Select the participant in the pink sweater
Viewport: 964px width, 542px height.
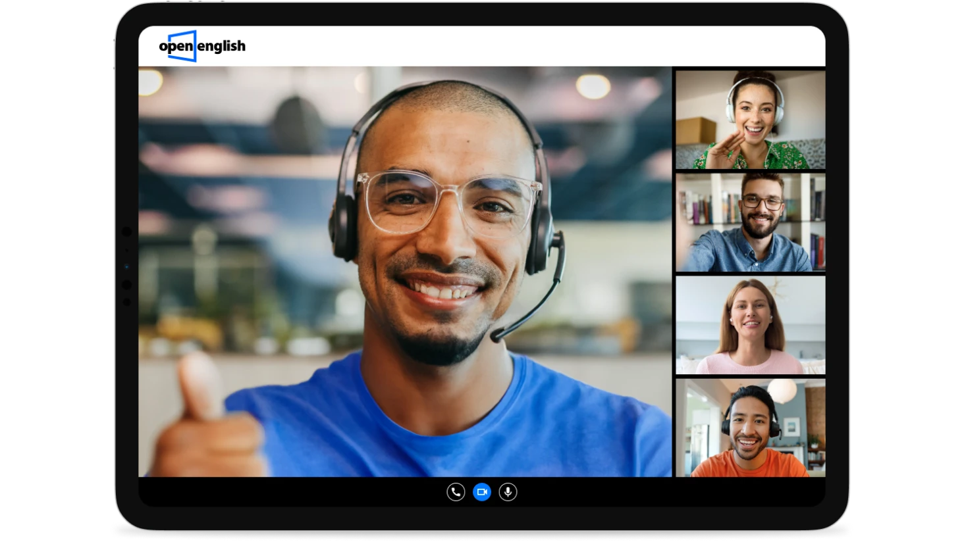pyautogui.click(x=750, y=325)
